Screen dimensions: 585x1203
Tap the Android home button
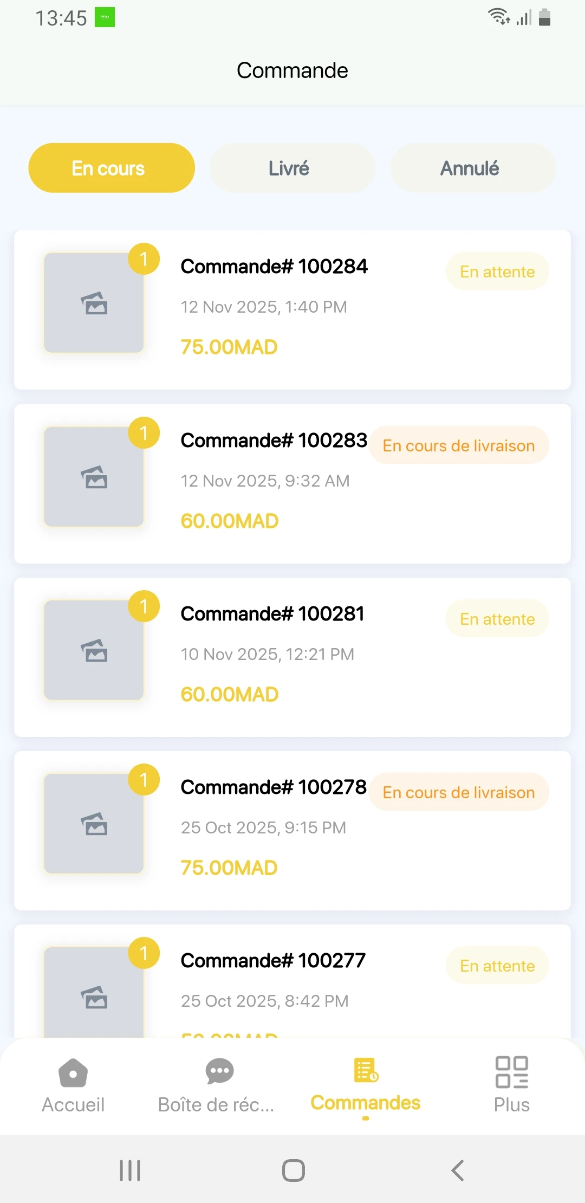tap(293, 1170)
